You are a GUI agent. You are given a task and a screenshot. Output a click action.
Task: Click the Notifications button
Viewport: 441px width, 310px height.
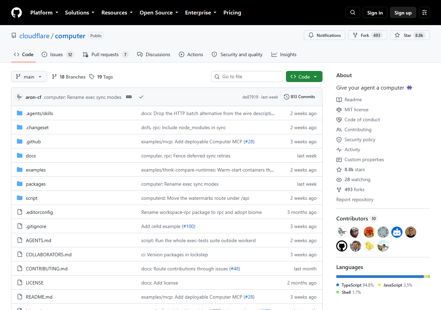point(325,35)
